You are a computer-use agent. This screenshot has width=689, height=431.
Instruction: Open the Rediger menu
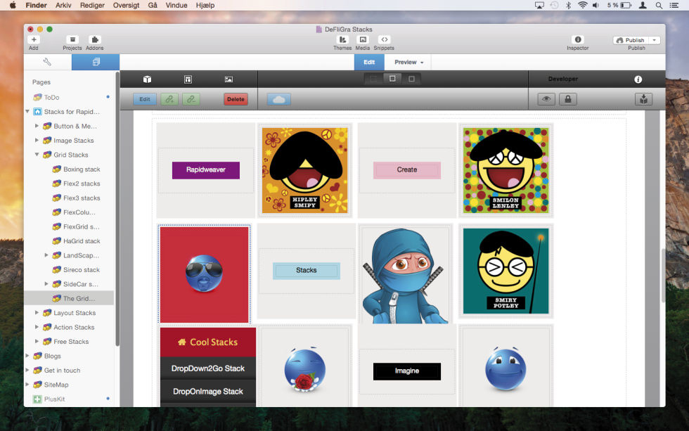(92, 5)
